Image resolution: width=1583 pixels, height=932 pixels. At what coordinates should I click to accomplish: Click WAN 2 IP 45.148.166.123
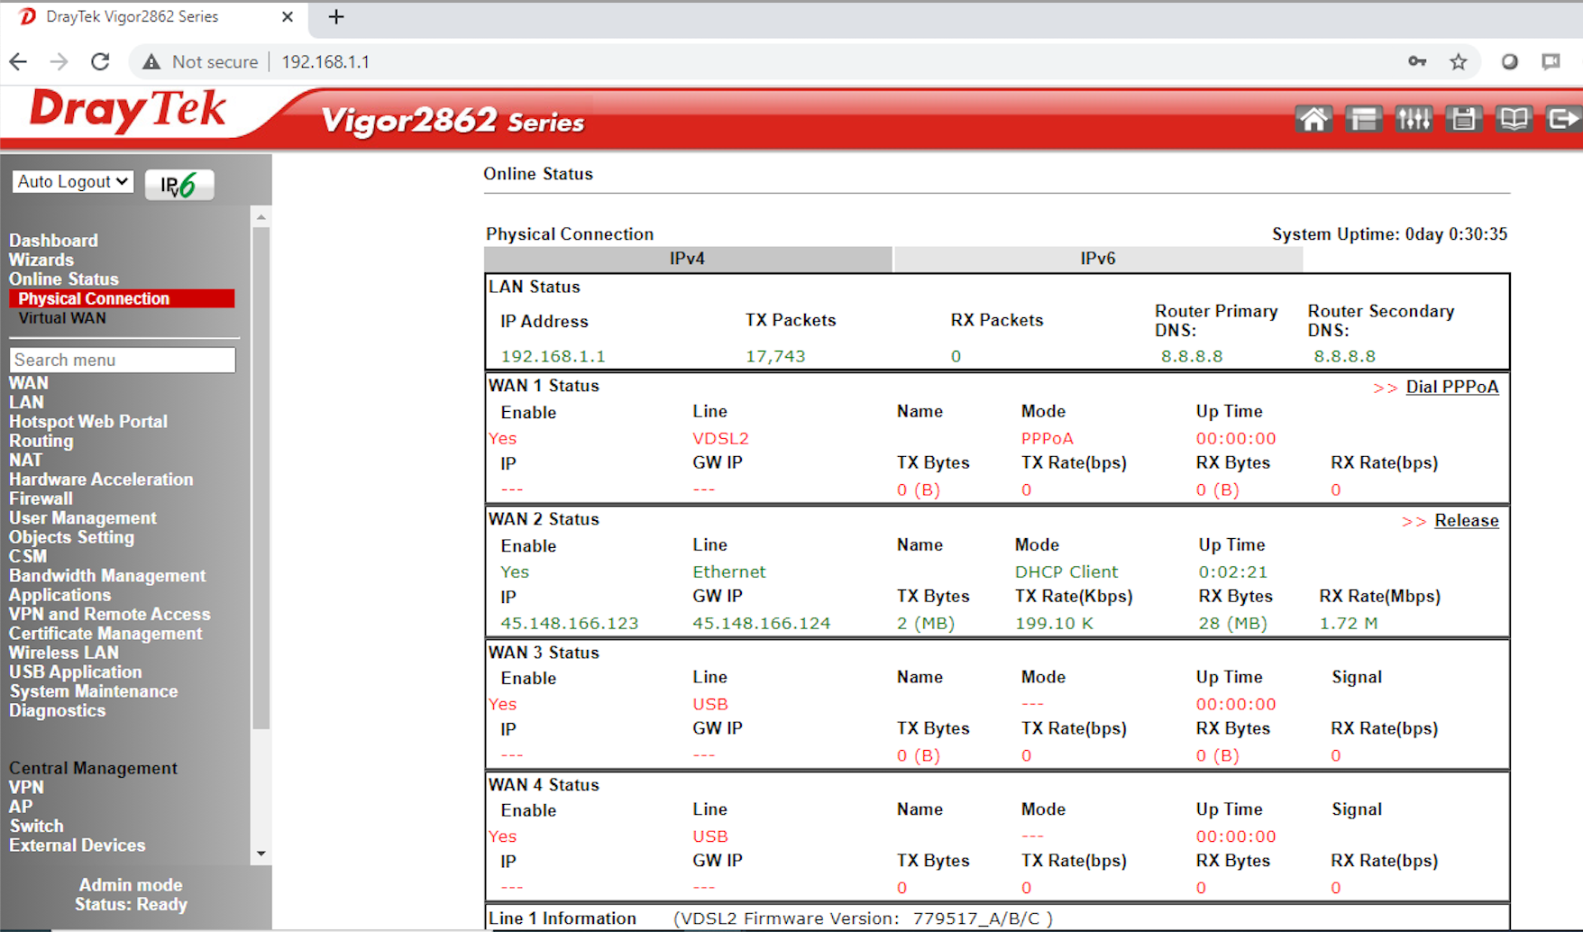coord(570,623)
